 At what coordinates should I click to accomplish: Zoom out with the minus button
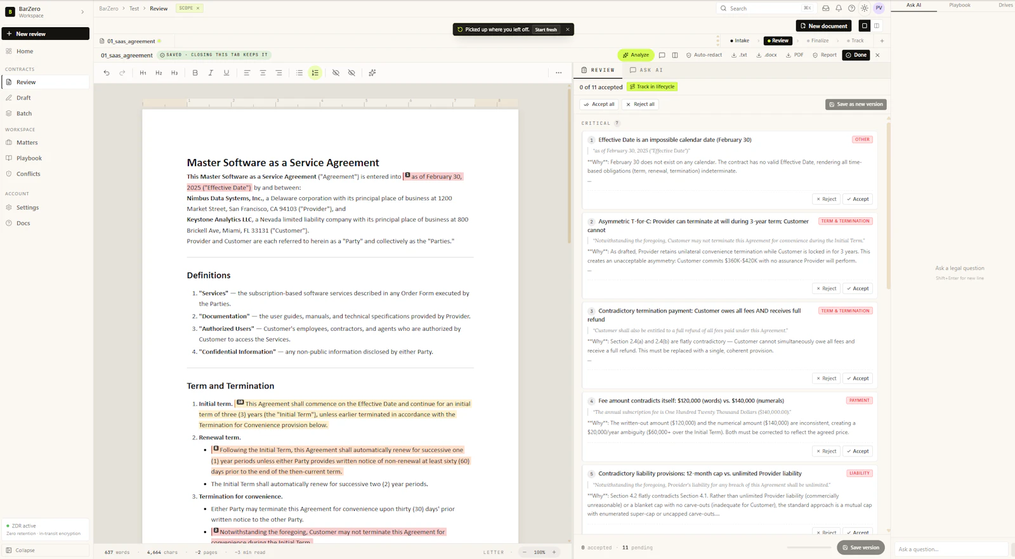[525, 552]
